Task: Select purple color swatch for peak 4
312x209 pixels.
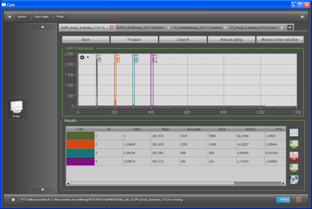Action: pyautogui.click(x=80, y=161)
